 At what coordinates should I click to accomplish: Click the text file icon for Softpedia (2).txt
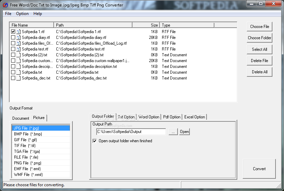(18, 55)
